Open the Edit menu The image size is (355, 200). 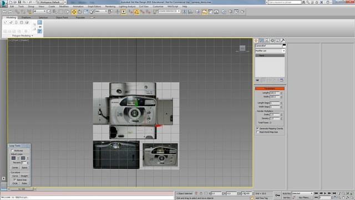(x=12, y=7)
